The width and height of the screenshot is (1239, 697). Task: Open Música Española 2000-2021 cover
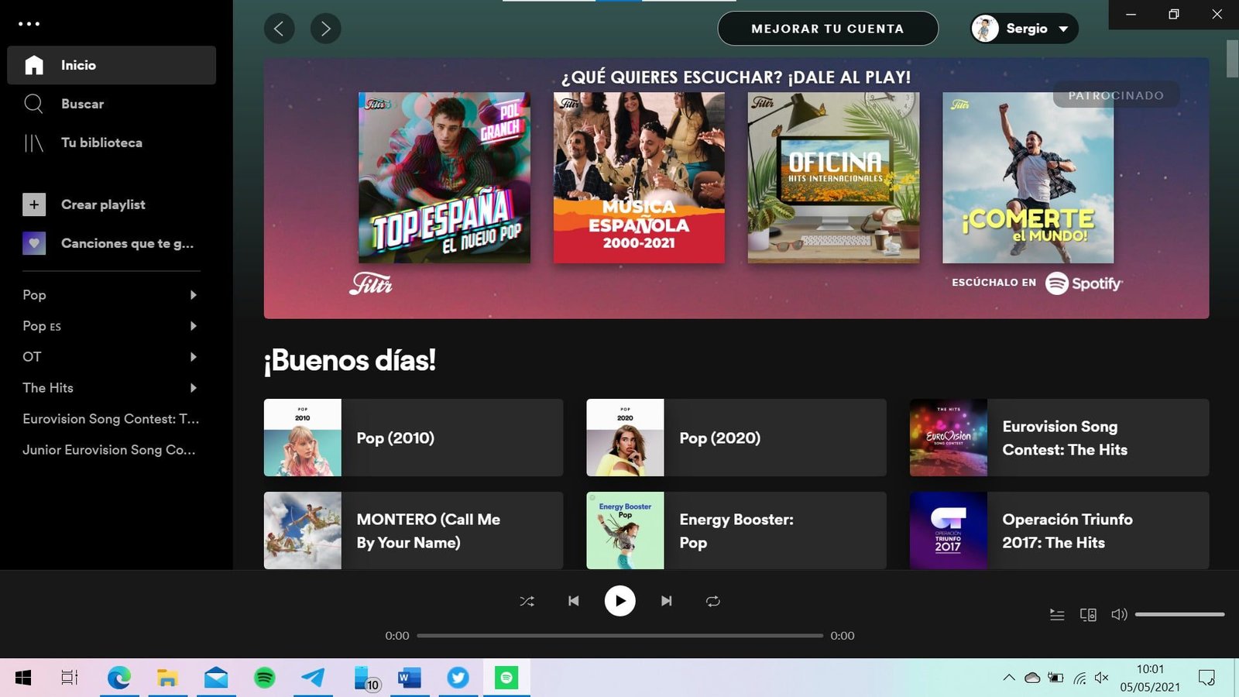pyautogui.click(x=639, y=178)
